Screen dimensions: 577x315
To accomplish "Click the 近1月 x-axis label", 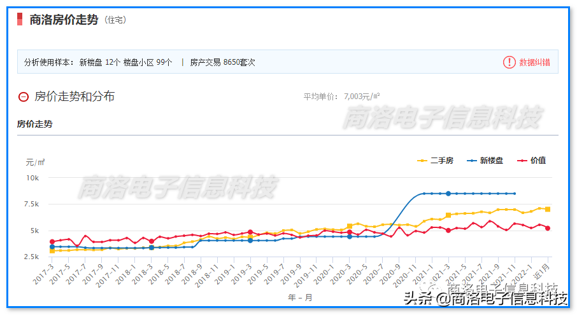I will click(542, 272).
